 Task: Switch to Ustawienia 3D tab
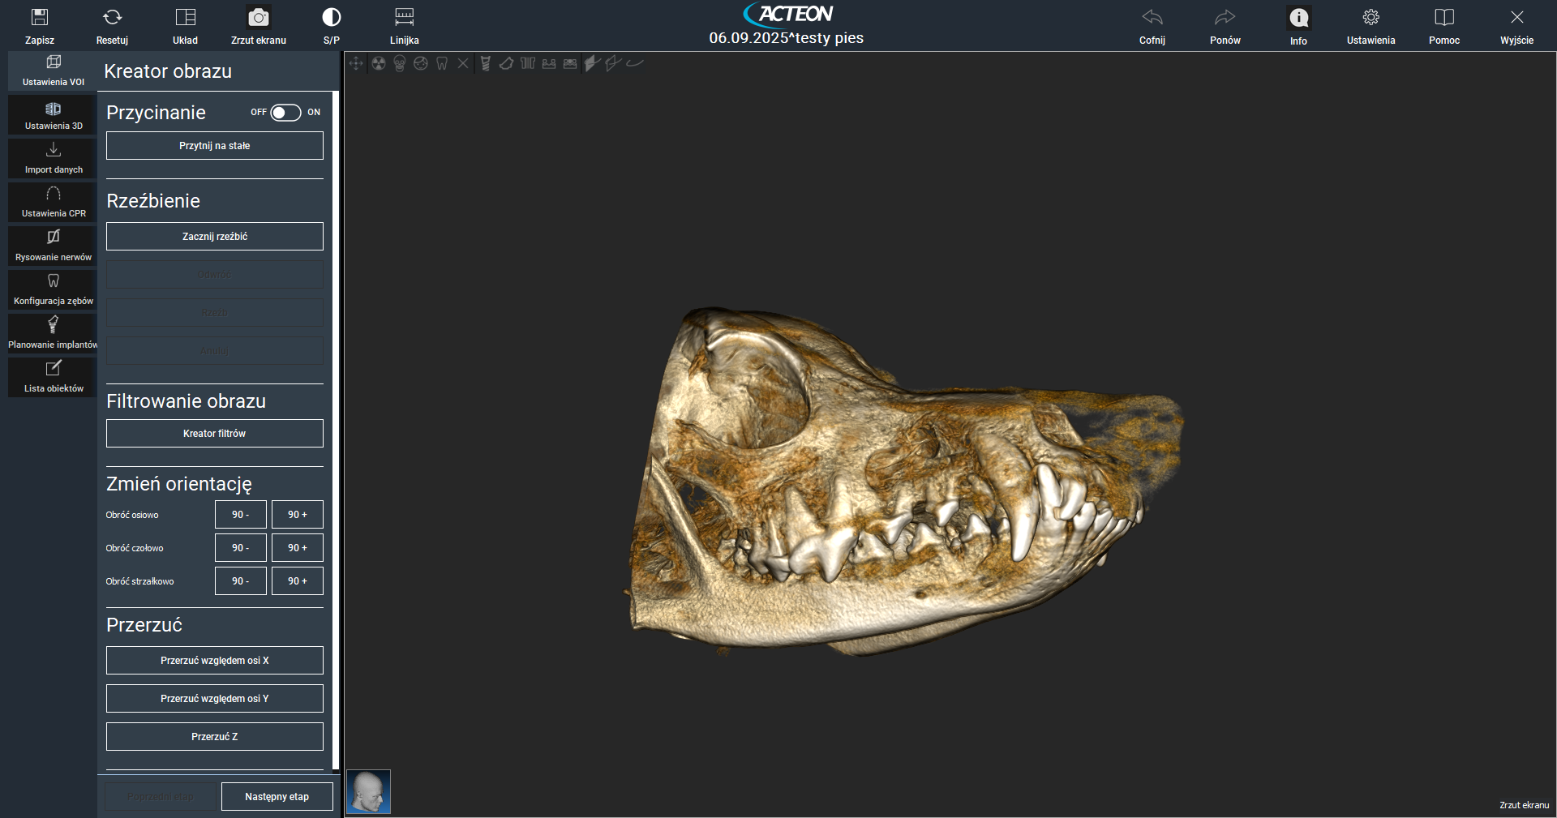54,114
